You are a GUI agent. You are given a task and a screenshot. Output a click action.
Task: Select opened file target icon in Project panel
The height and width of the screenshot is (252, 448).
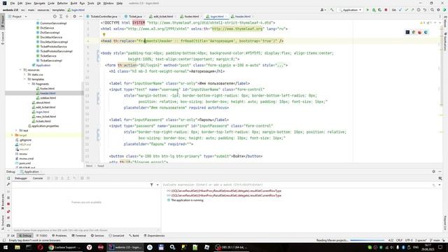click(55, 17)
